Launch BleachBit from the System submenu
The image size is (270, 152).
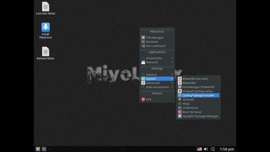[x=198, y=83]
